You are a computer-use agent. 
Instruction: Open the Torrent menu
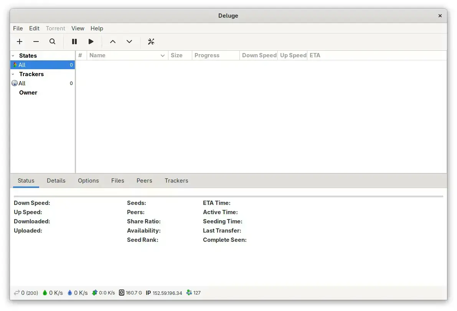55,28
